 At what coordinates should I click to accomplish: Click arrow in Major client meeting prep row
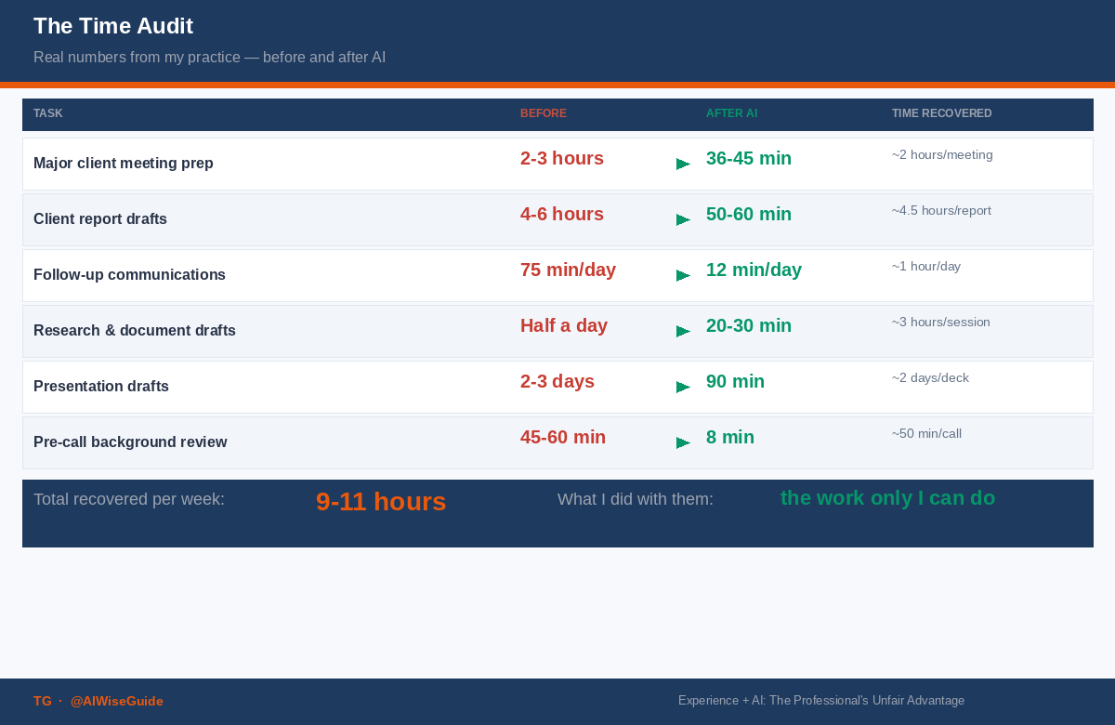pyautogui.click(x=683, y=165)
